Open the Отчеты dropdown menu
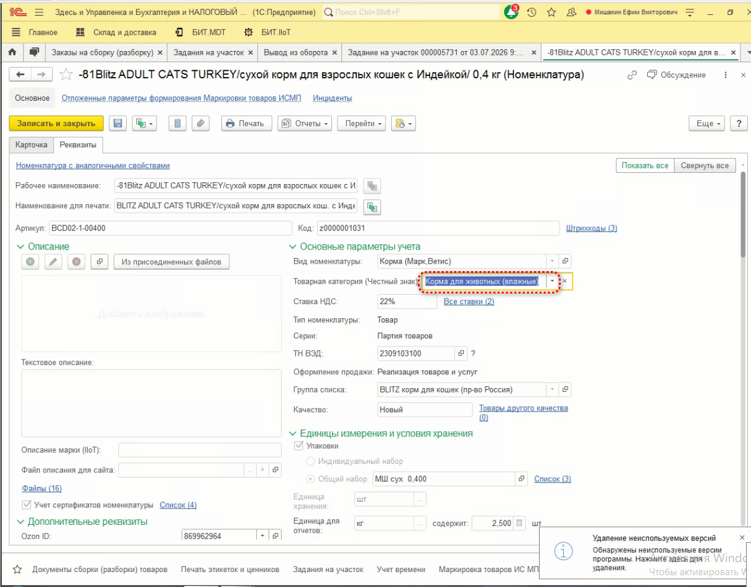The width and height of the screenshot is (751, 587). [x=305, y=123]
